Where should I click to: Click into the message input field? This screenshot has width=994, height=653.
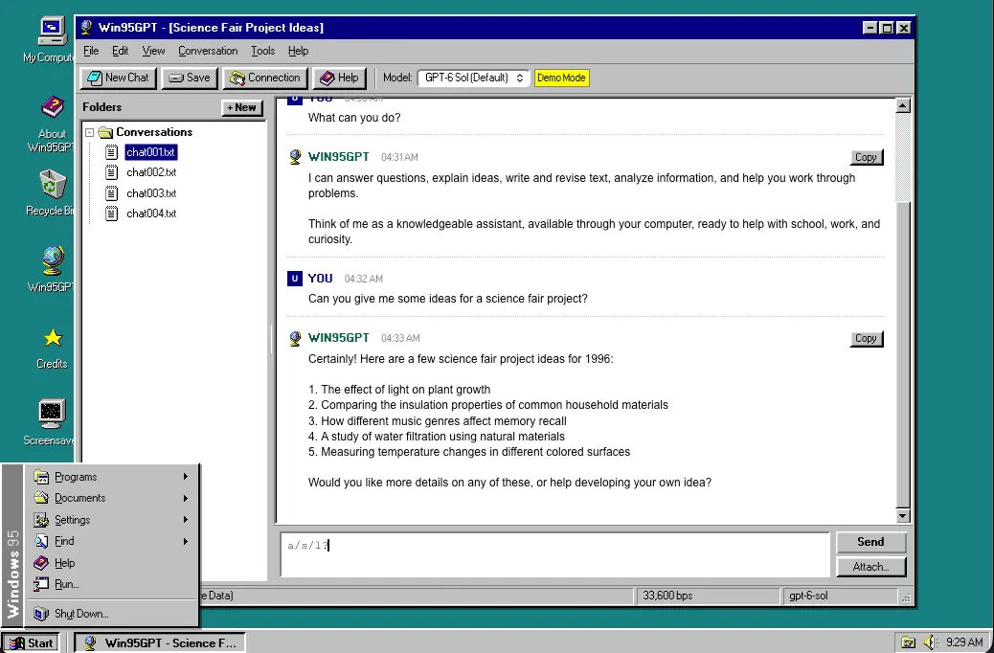[x=555, y=554]
